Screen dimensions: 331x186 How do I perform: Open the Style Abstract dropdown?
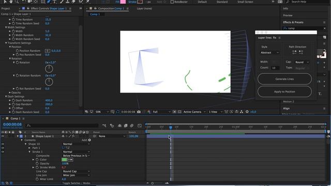tap(270, 53)
